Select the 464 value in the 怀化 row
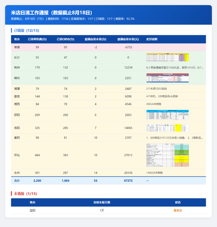This screenshot has width=217, height=227. [x=37, y=155]
